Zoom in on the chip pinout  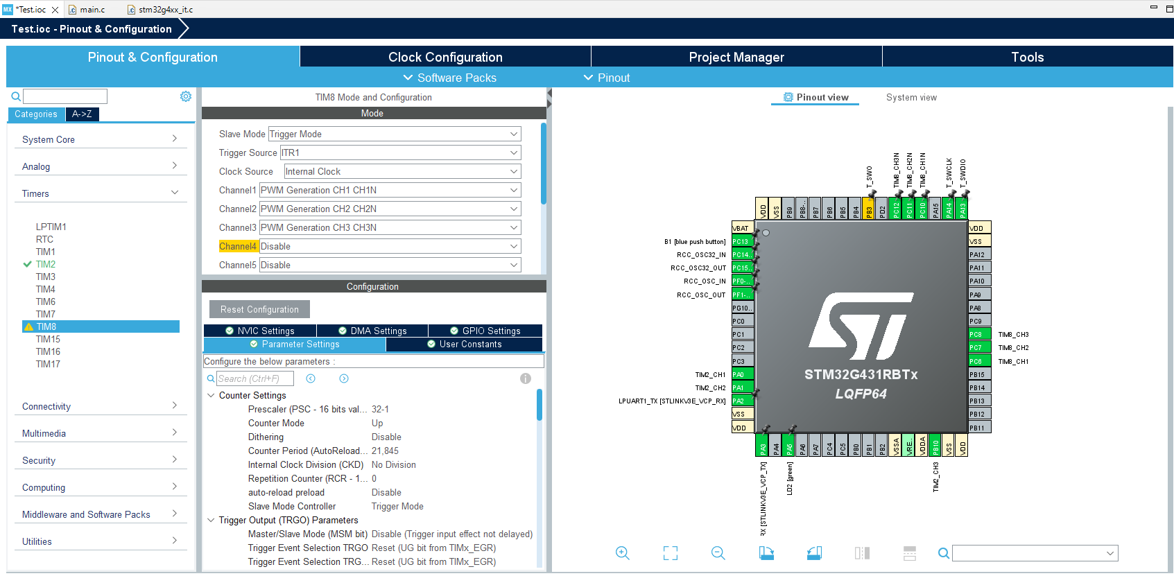[622, 553]
